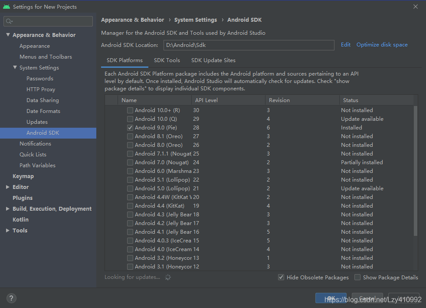Click the Android Studio logo in title bar
This screenshot has width=426, height=308.
pos(6,7)
